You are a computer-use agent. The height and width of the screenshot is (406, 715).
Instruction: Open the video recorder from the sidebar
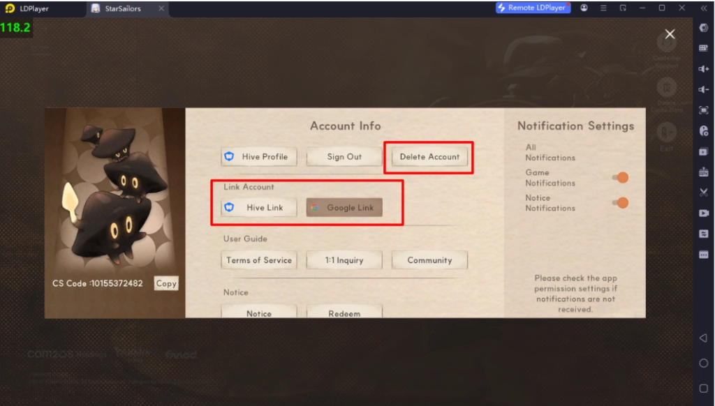click(703, 213)
